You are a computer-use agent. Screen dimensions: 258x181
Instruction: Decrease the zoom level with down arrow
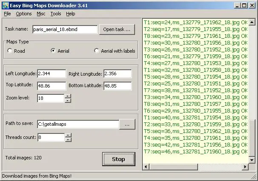click(x=68, y=101)
